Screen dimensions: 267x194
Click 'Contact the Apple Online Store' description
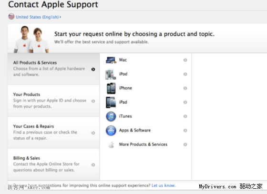point(46,167)
